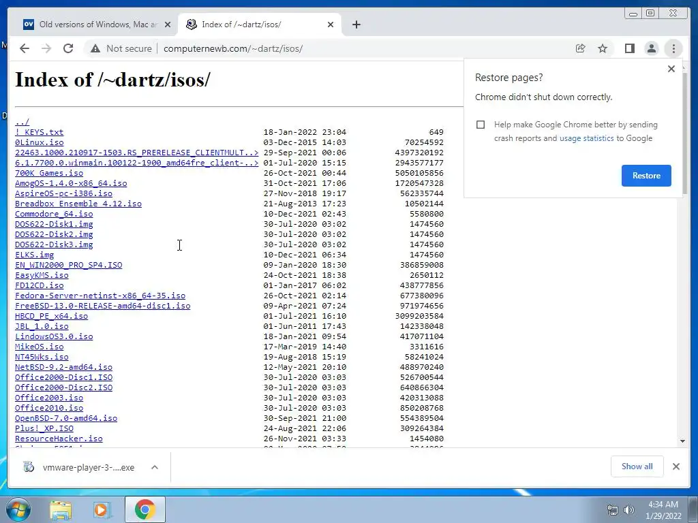Download OpenBSD-7.0-amd64.iso
The height and width of the screenshot is (523, 698).
coord(66,419)
